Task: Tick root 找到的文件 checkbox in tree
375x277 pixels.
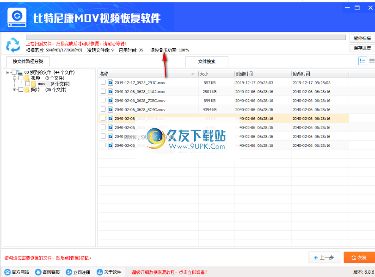Action: pyautogui.click(x=14, y=72)
